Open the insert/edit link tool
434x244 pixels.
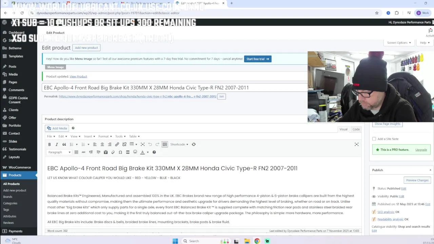(117, 144)
